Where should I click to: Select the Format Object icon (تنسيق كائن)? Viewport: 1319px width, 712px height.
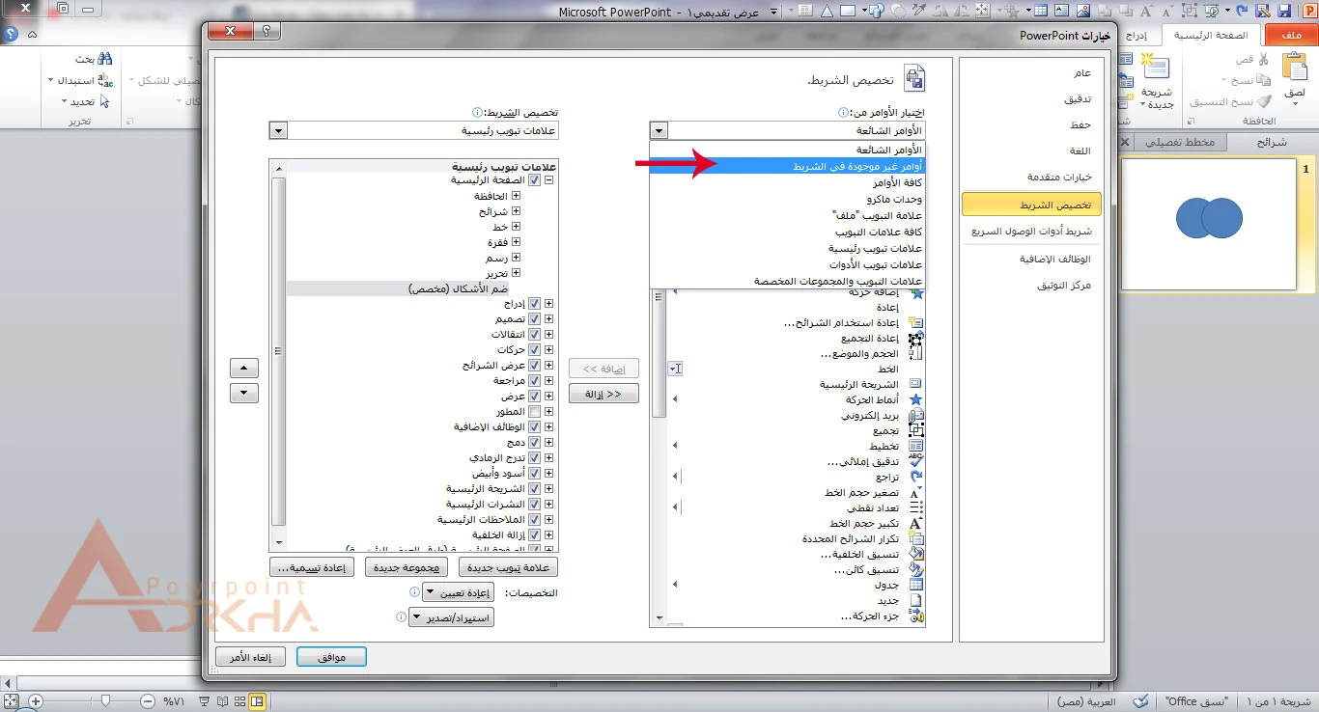915,570
